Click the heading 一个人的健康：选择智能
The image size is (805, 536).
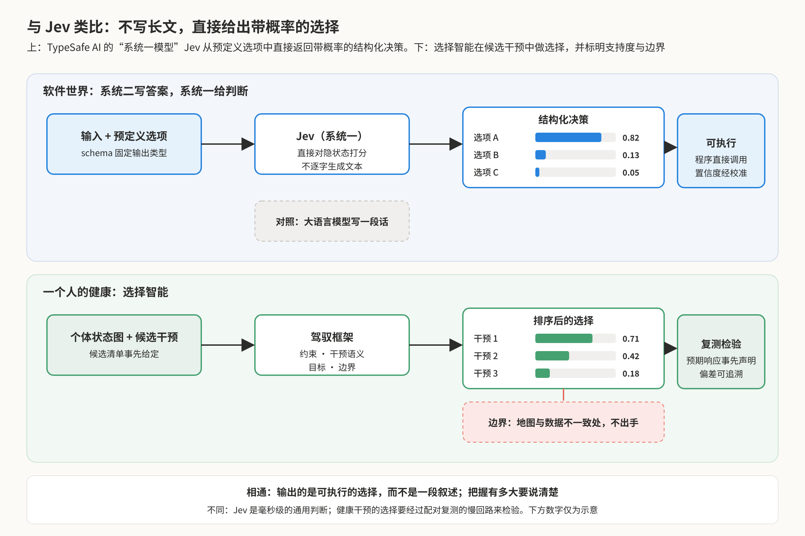105,292
